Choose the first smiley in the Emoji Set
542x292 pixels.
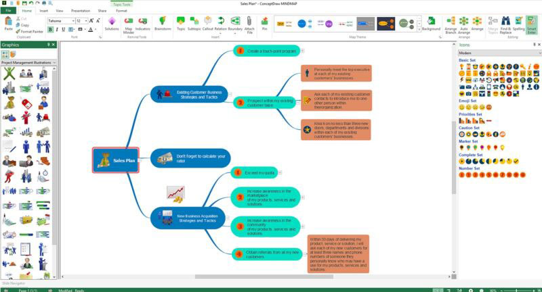[x=461, y=107]
